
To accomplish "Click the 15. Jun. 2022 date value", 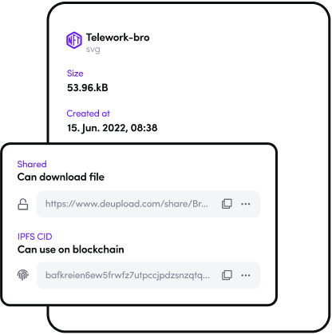I will click(x=112, y=128).
